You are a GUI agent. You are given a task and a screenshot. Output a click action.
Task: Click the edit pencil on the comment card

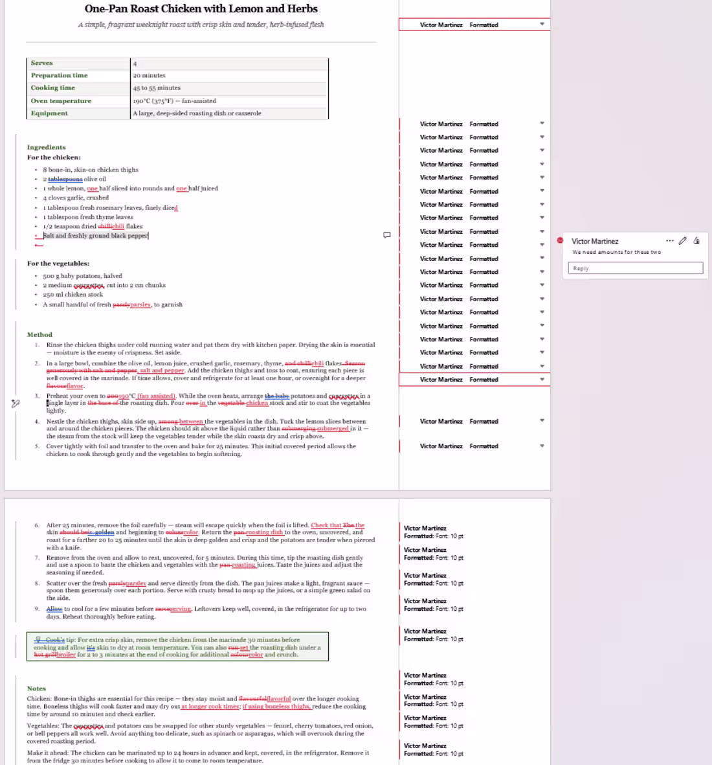[x=683, y=241]
